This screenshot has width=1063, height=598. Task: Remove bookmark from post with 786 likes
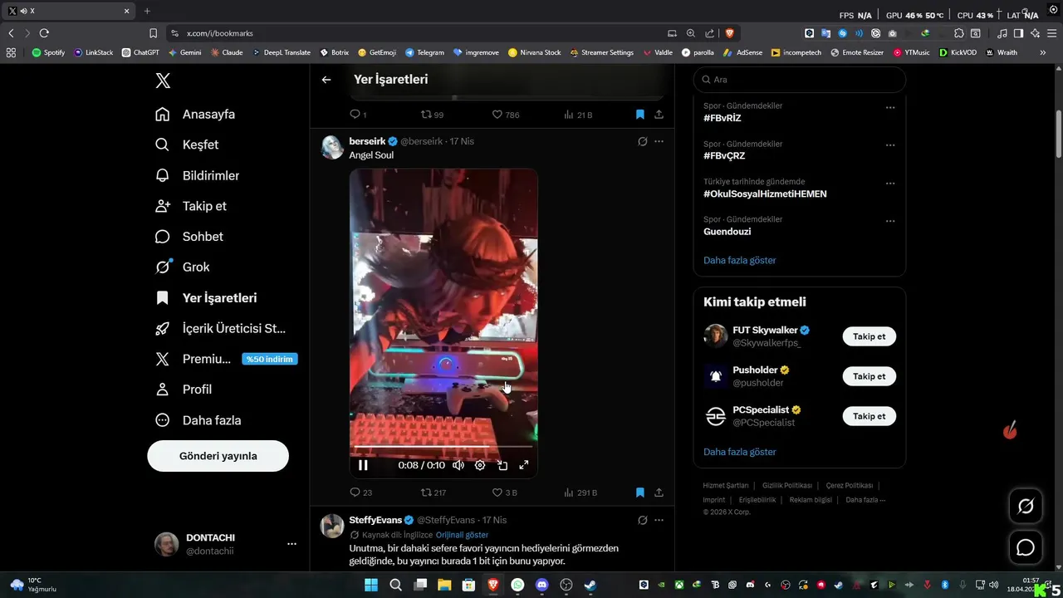pyautogui.click(x=639, y=115)
